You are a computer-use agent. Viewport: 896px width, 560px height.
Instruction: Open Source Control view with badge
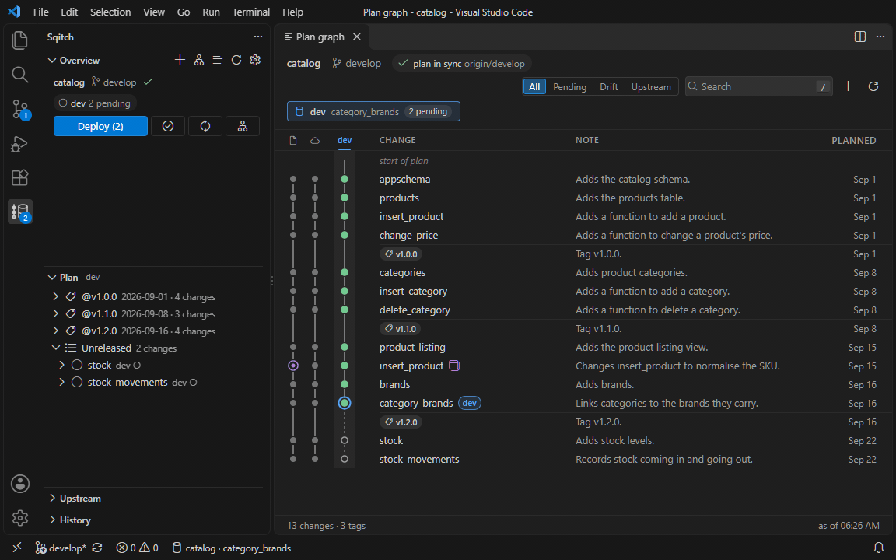coord(20,109)
